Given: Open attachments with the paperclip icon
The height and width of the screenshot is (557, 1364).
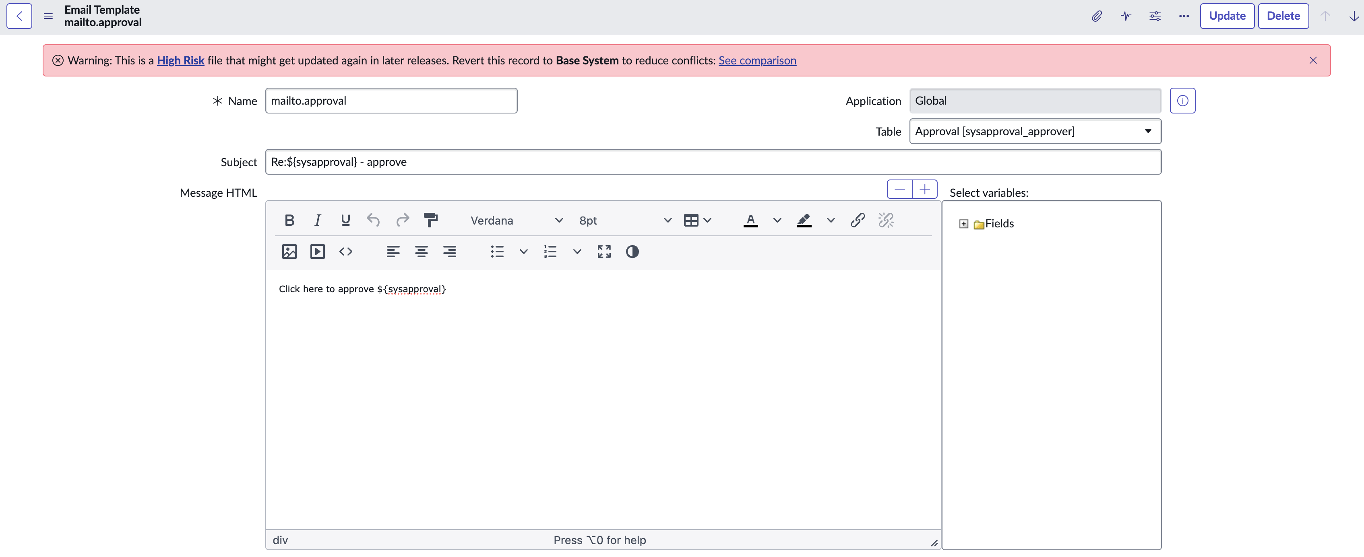Looking at the screenshot, I should tap(1097, 16).
